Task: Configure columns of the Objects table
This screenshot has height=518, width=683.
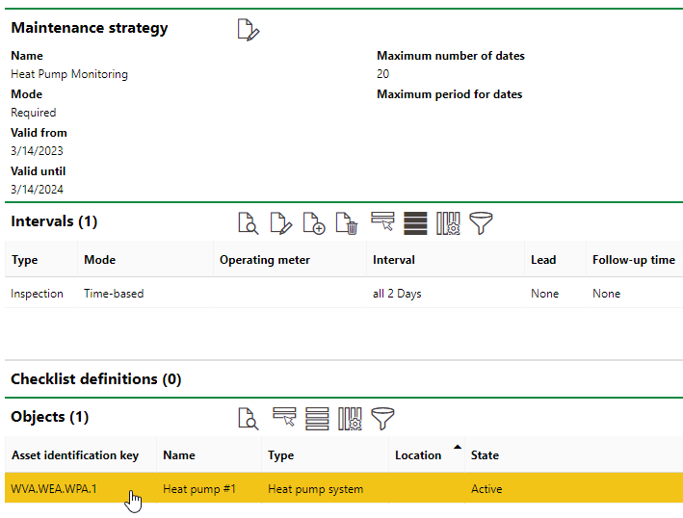Action: pos(350,419)
